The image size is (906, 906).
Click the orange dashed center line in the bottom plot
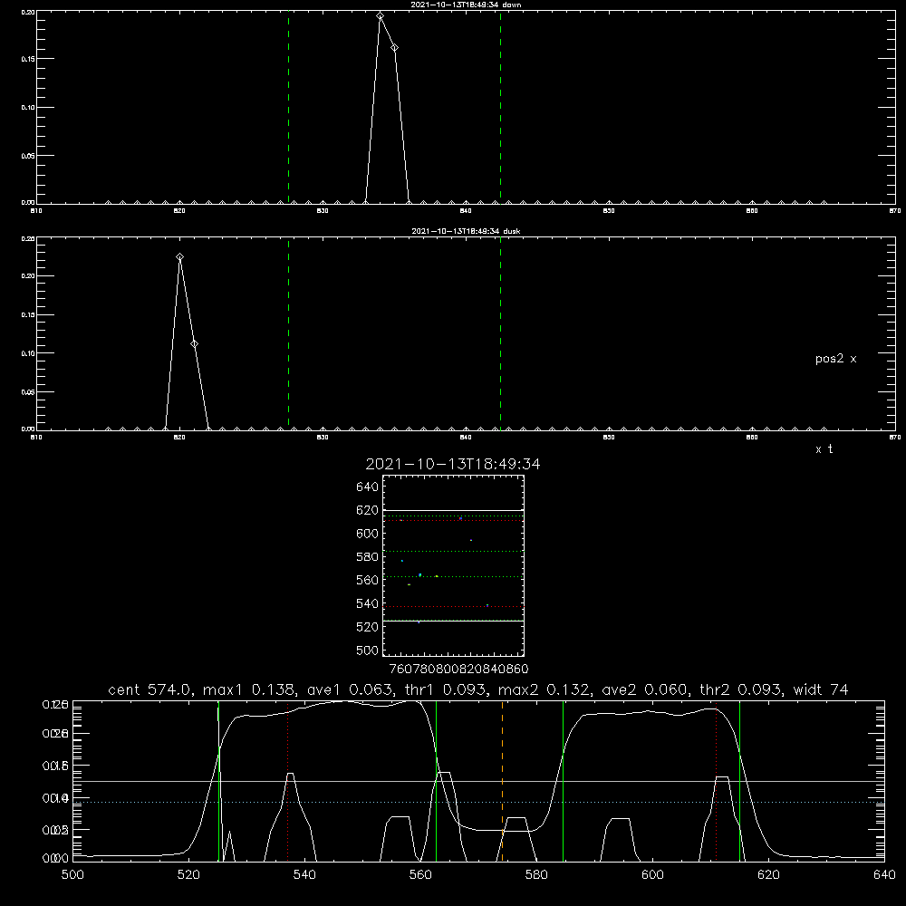coord(502,780)
